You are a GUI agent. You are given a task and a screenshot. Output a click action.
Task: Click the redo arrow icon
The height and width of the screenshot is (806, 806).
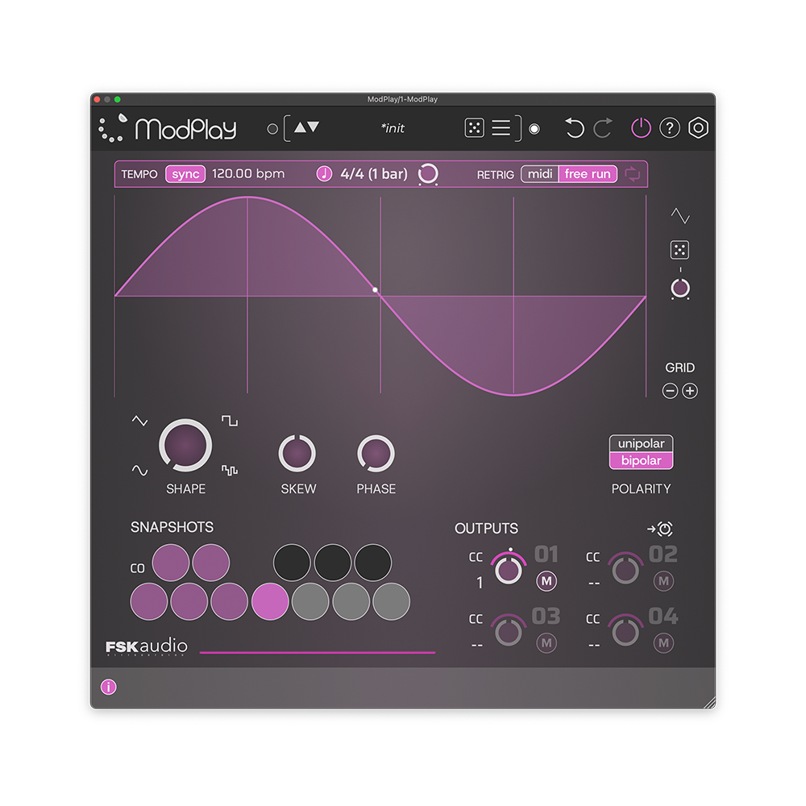tap(603, 128)
